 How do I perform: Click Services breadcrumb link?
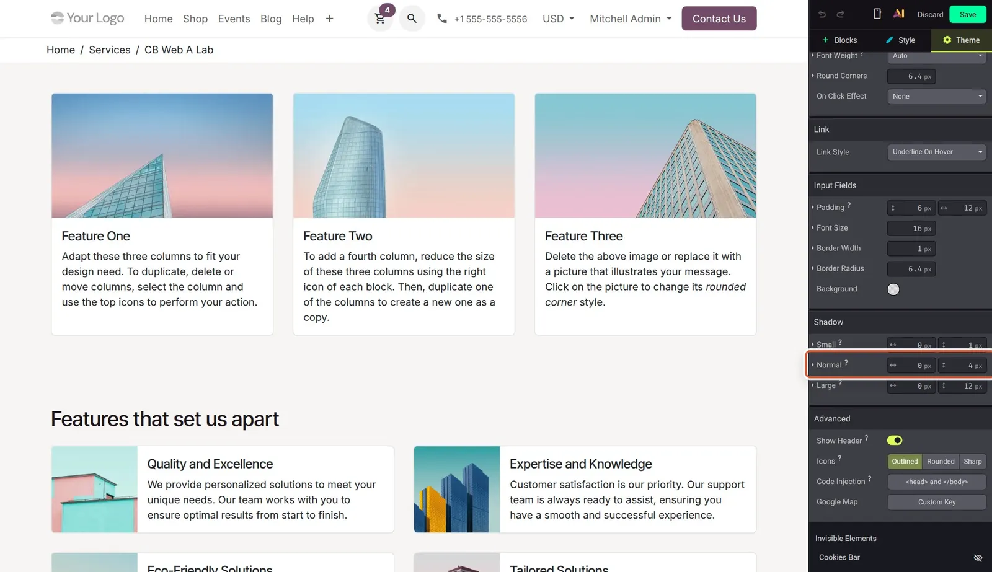pos(110,50)
